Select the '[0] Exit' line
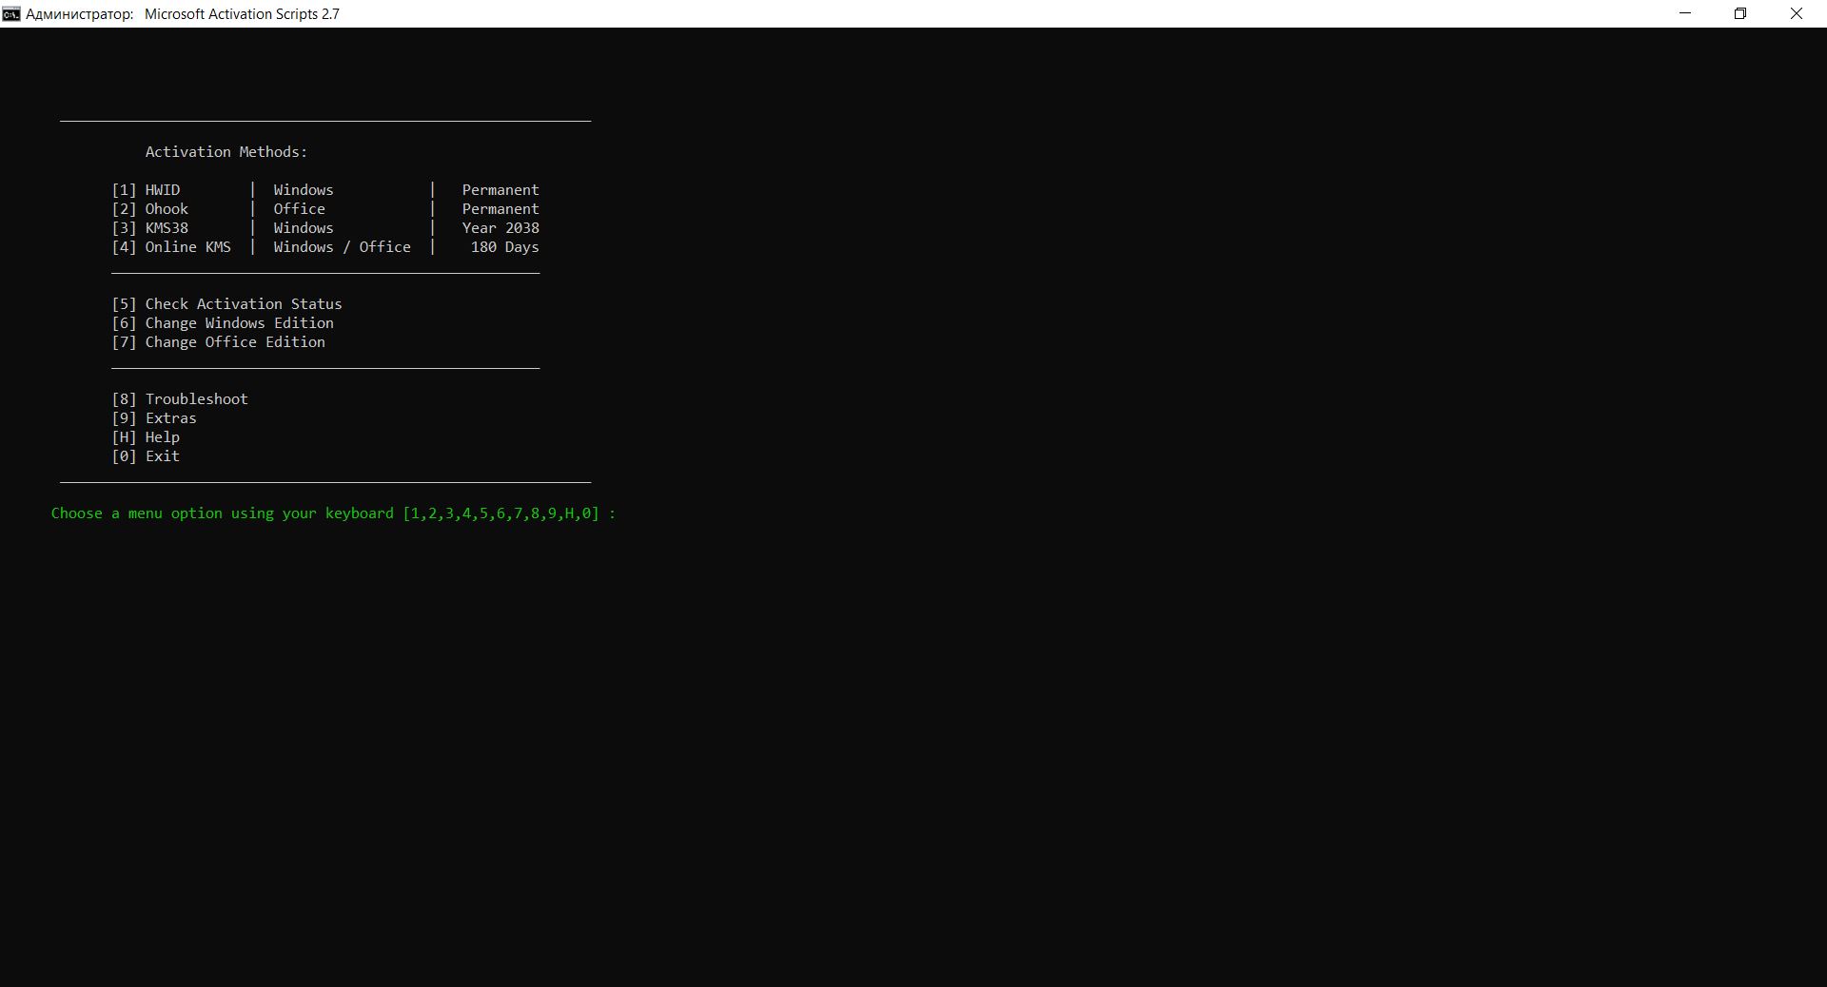The image size is (1827, 987). pos(146,456)
